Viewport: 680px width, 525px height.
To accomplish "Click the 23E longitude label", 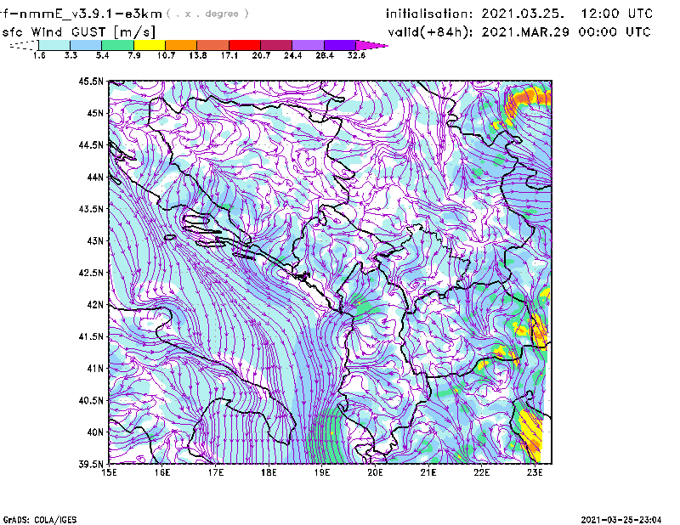I will click(535, 472).
